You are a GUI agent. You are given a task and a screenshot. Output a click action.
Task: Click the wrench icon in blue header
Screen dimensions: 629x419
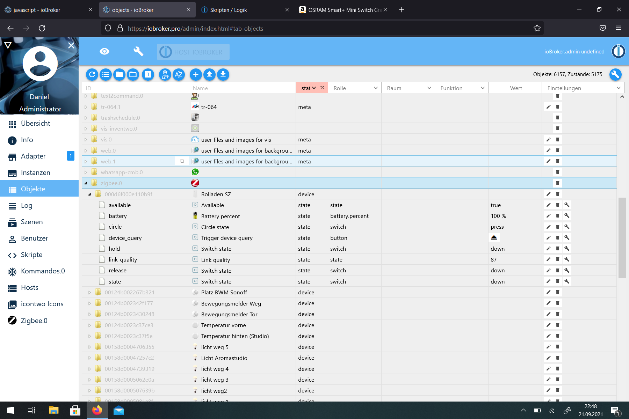tap(138, 52)
